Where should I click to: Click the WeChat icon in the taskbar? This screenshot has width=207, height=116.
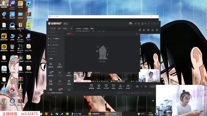tap(57, 114)
